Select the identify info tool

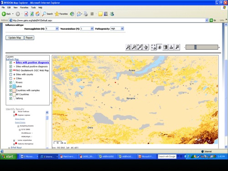(160, 47)
